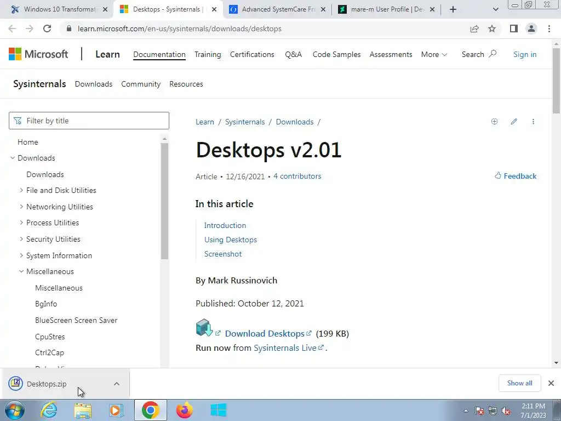Click the browser back arrow
Screen dimensions: 561x421
(x=12, y=29)
